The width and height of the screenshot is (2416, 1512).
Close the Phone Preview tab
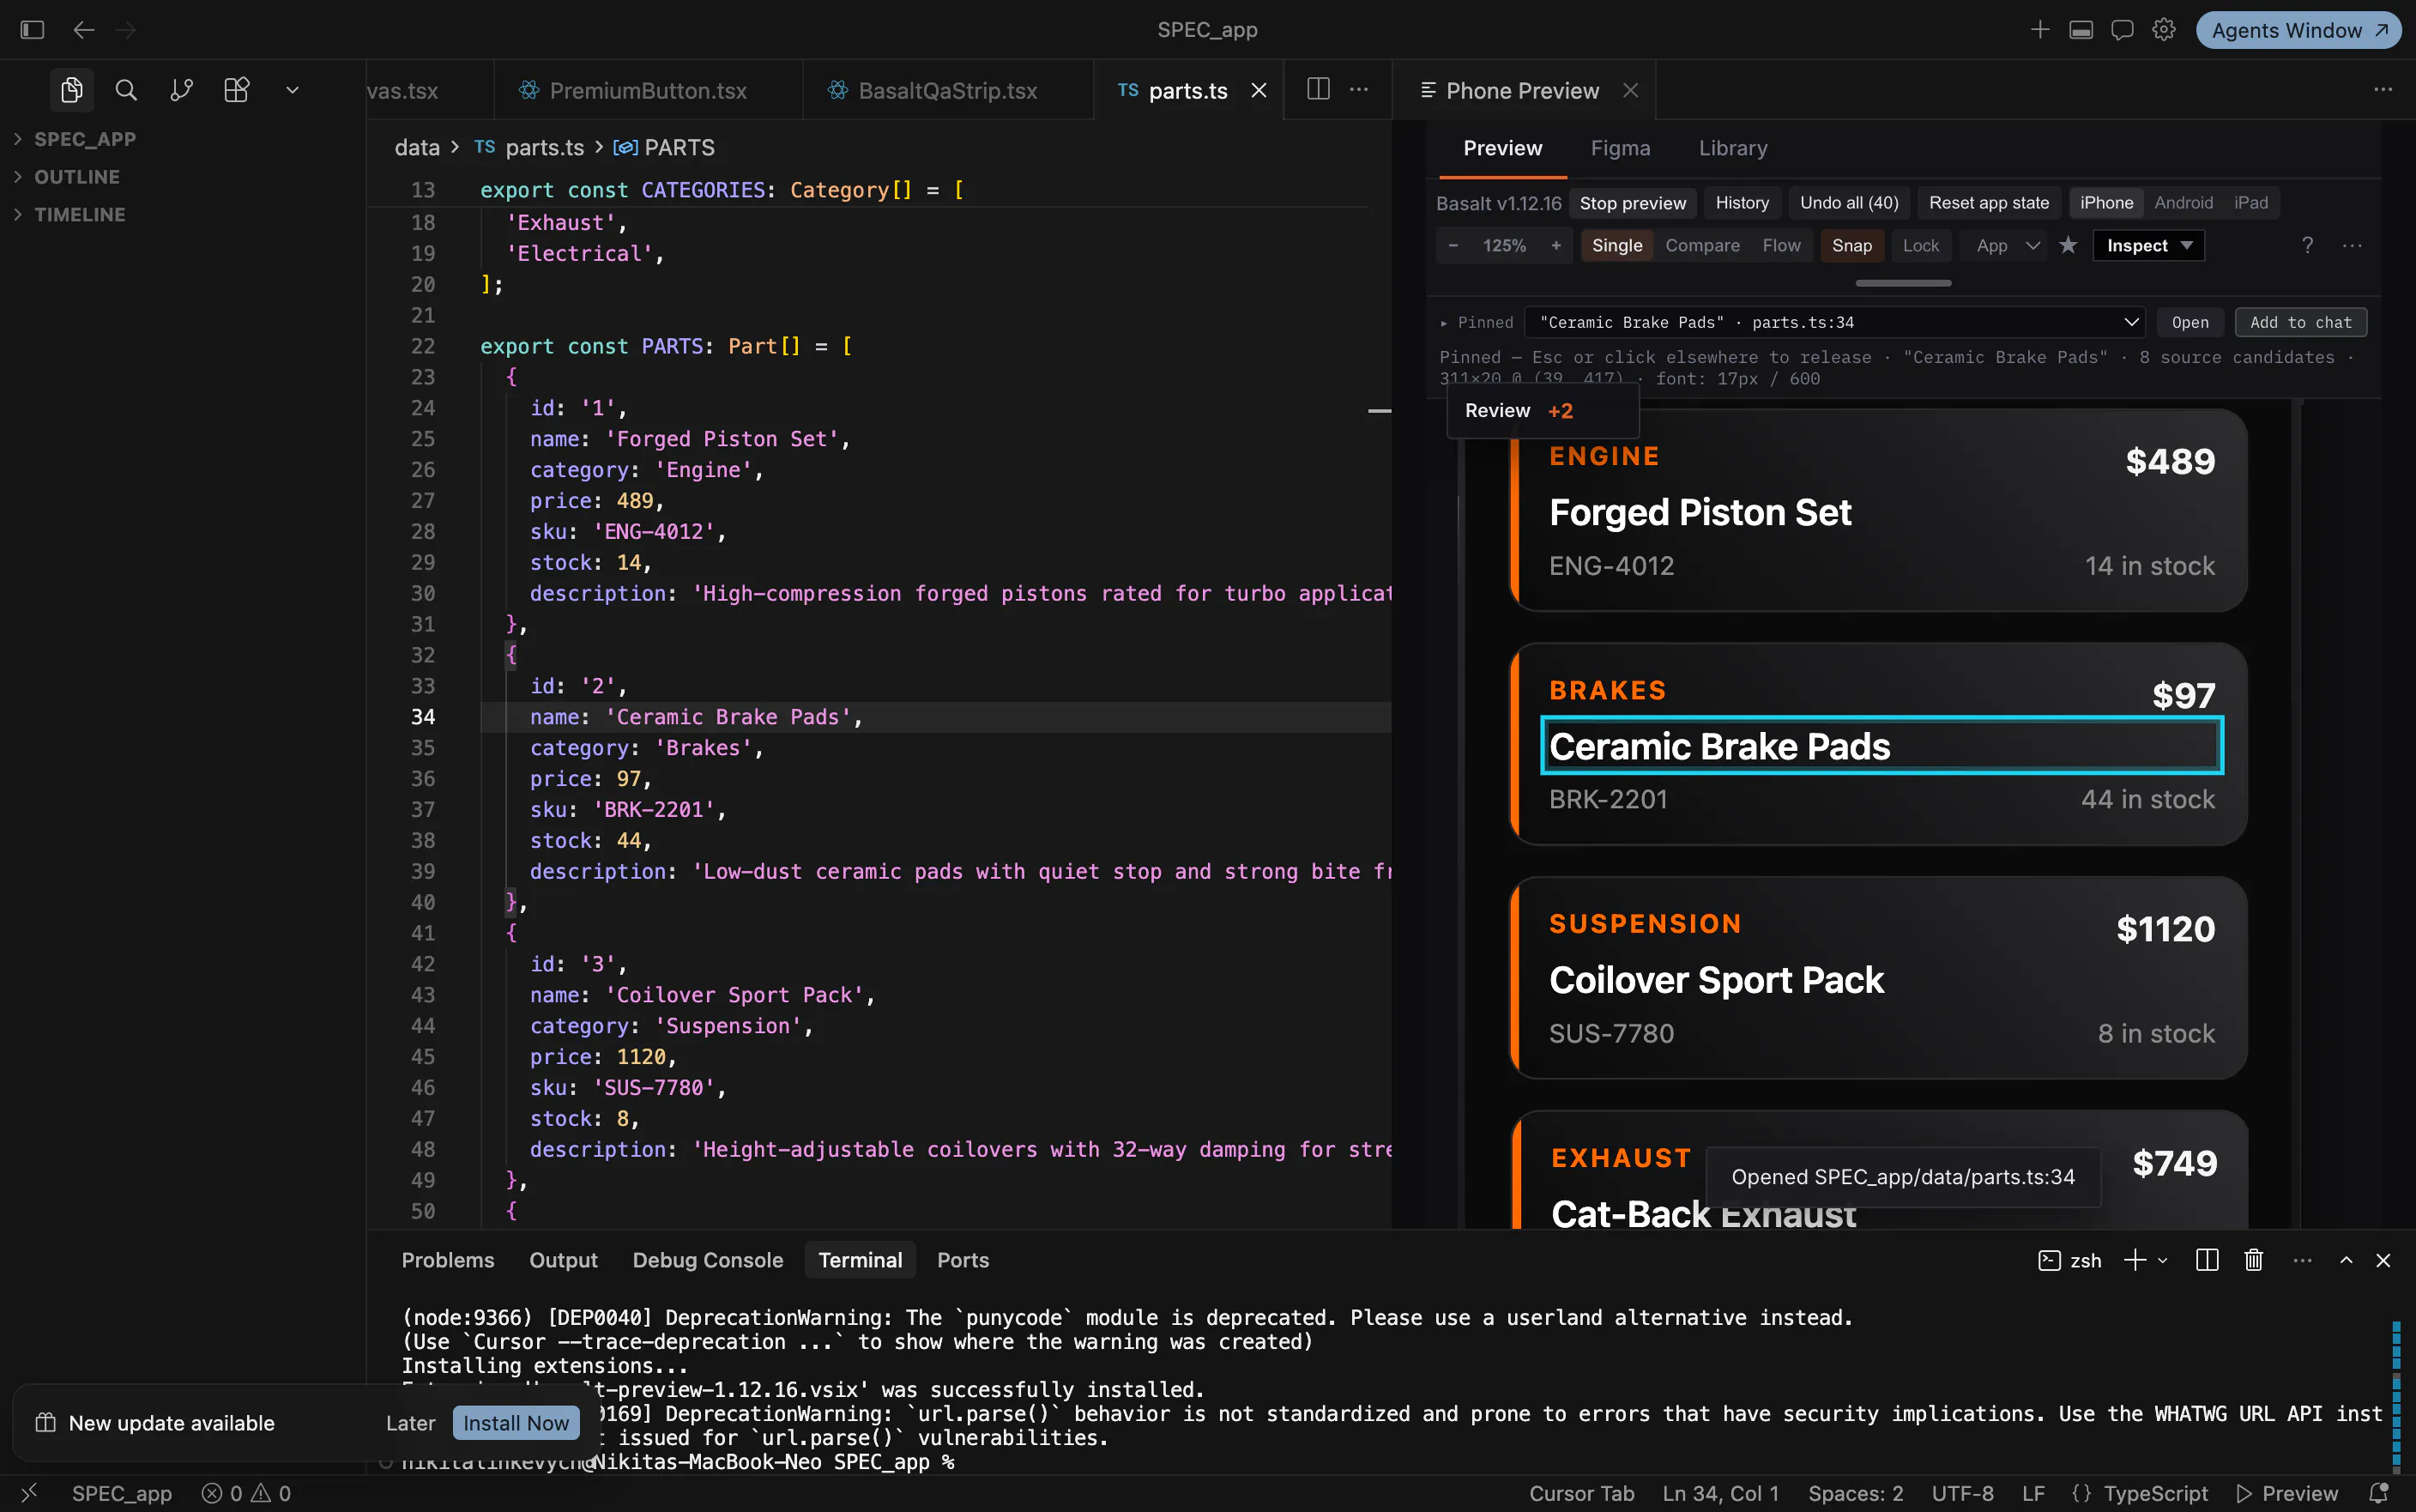click(1630, 90)
